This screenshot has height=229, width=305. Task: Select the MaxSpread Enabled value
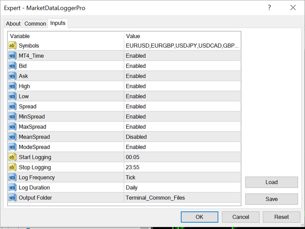[x=136, y=126]
